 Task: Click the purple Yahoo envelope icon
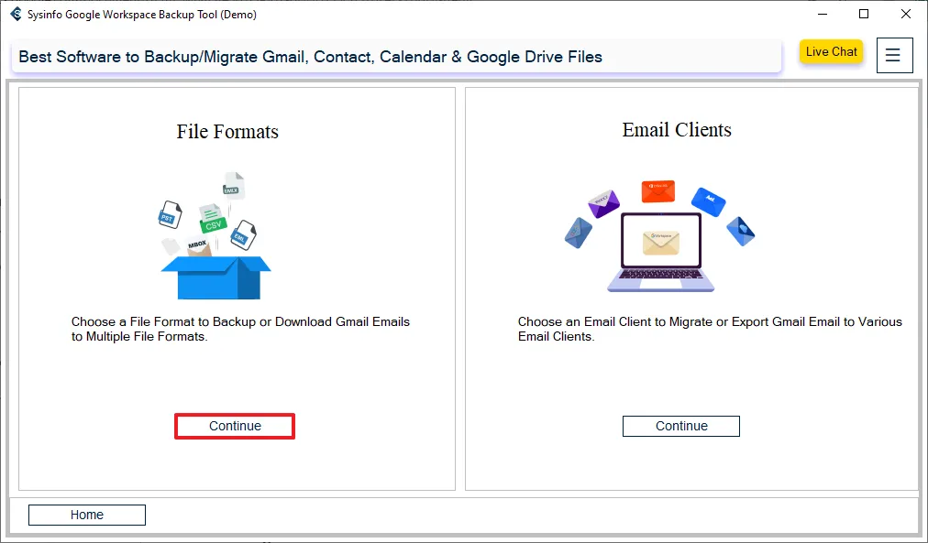(603, 203)
